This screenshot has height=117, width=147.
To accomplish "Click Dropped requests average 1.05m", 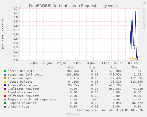I will point(117,103).
